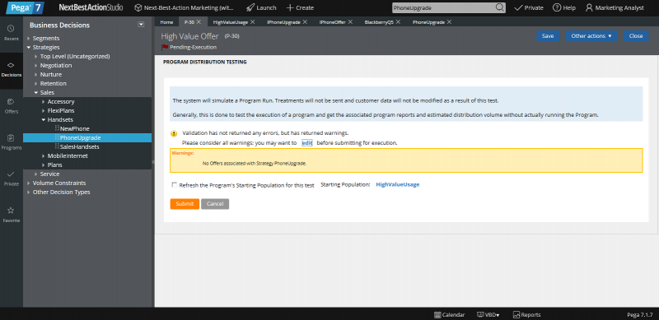659x320 pixels.
Task: Close the IPhoneUpgrade tab
Action: point(305,22)
